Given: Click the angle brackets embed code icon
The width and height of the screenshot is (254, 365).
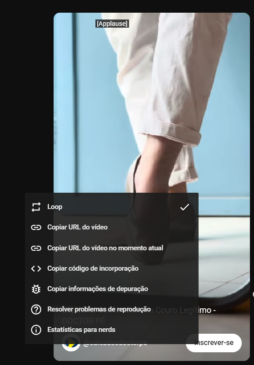Looking at the screenshot, I should coord(36,268).
